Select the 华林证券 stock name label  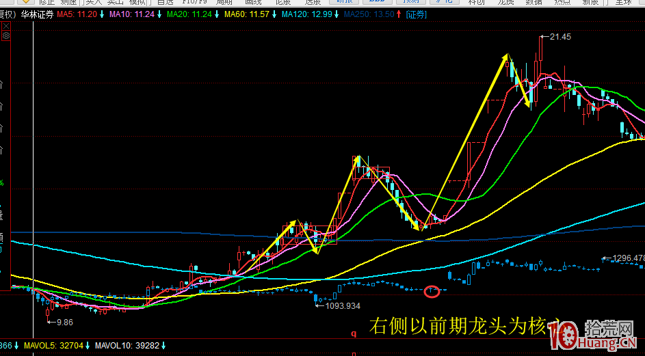pos(37,15)
